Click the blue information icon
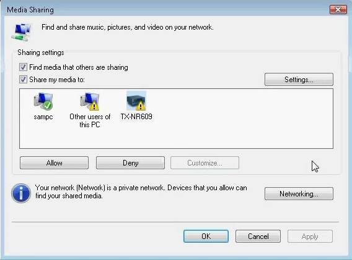 [x=21, y=193]
